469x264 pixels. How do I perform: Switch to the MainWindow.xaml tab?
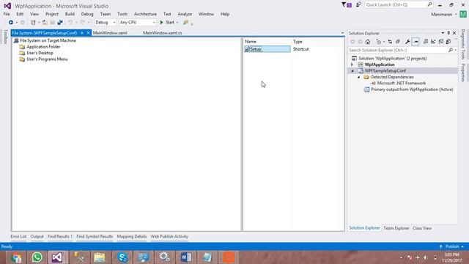click(110, 33)
